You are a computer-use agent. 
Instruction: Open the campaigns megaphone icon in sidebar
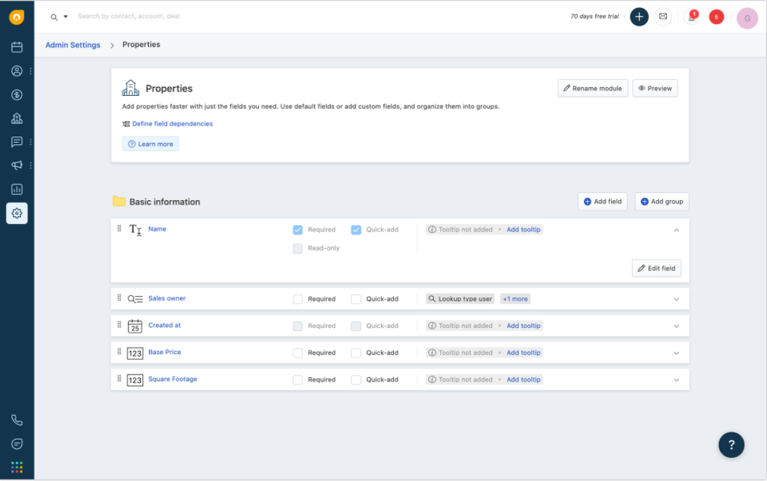coord(17,165)
